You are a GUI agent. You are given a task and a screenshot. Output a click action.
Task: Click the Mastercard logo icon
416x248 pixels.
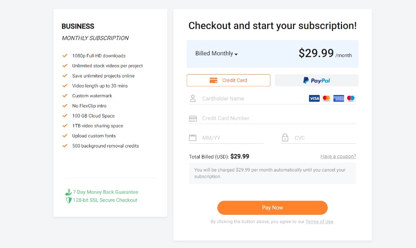(x=326, y=99)
